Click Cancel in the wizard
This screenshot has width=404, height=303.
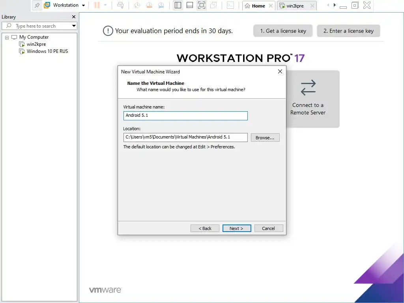click(x=269, y=228)
